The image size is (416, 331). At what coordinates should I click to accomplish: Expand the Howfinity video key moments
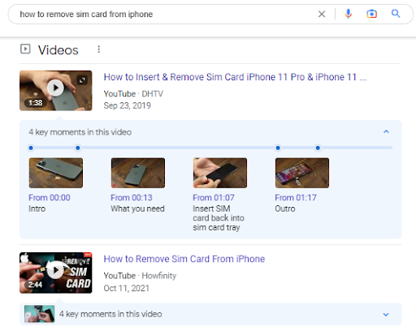(x=386, y=314)
